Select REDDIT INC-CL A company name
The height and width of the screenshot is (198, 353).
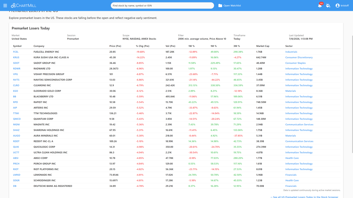(x=43, y=141)
